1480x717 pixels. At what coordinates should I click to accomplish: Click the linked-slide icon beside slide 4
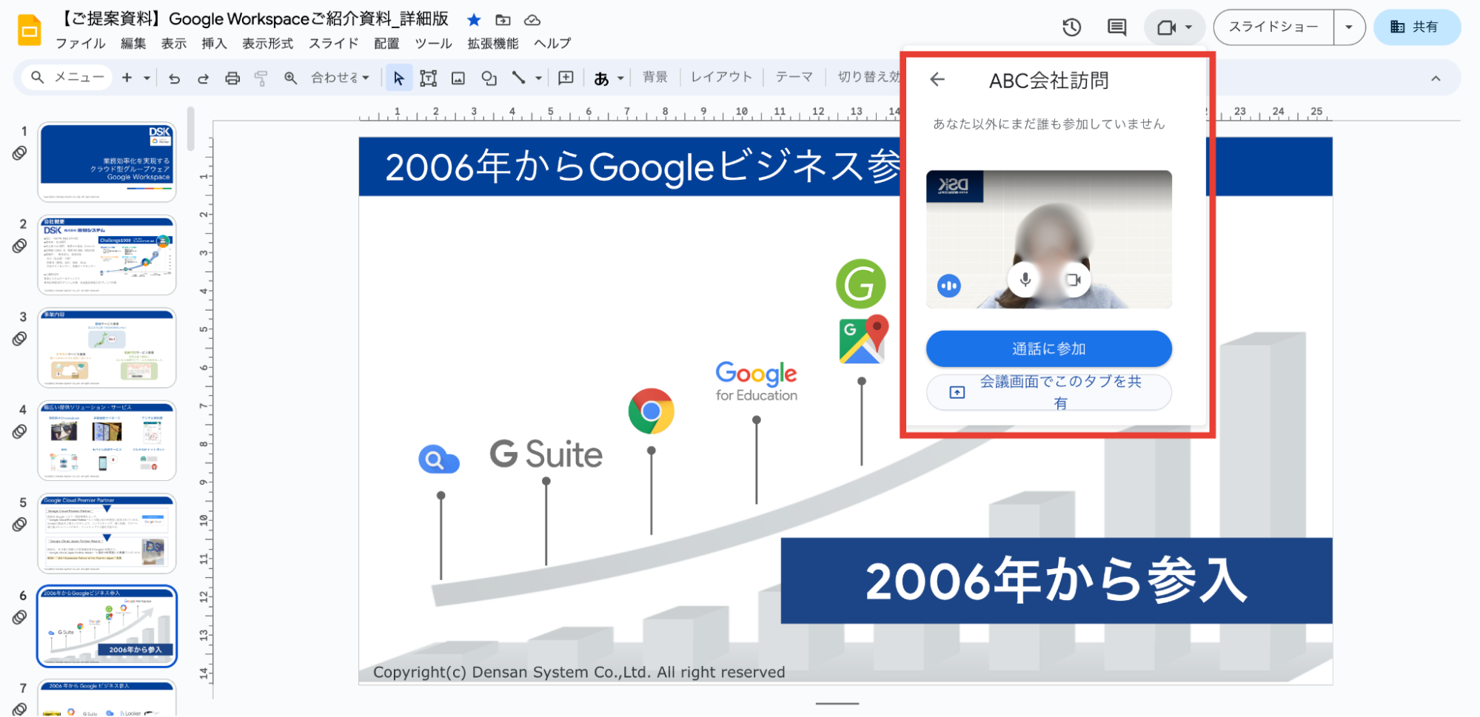tap(20, 431)
